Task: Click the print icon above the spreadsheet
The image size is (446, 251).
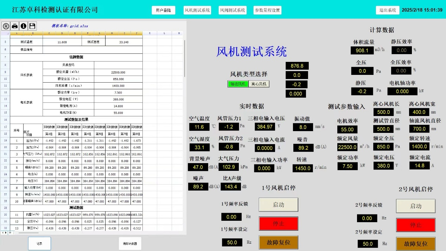Action: pos(14,26)
